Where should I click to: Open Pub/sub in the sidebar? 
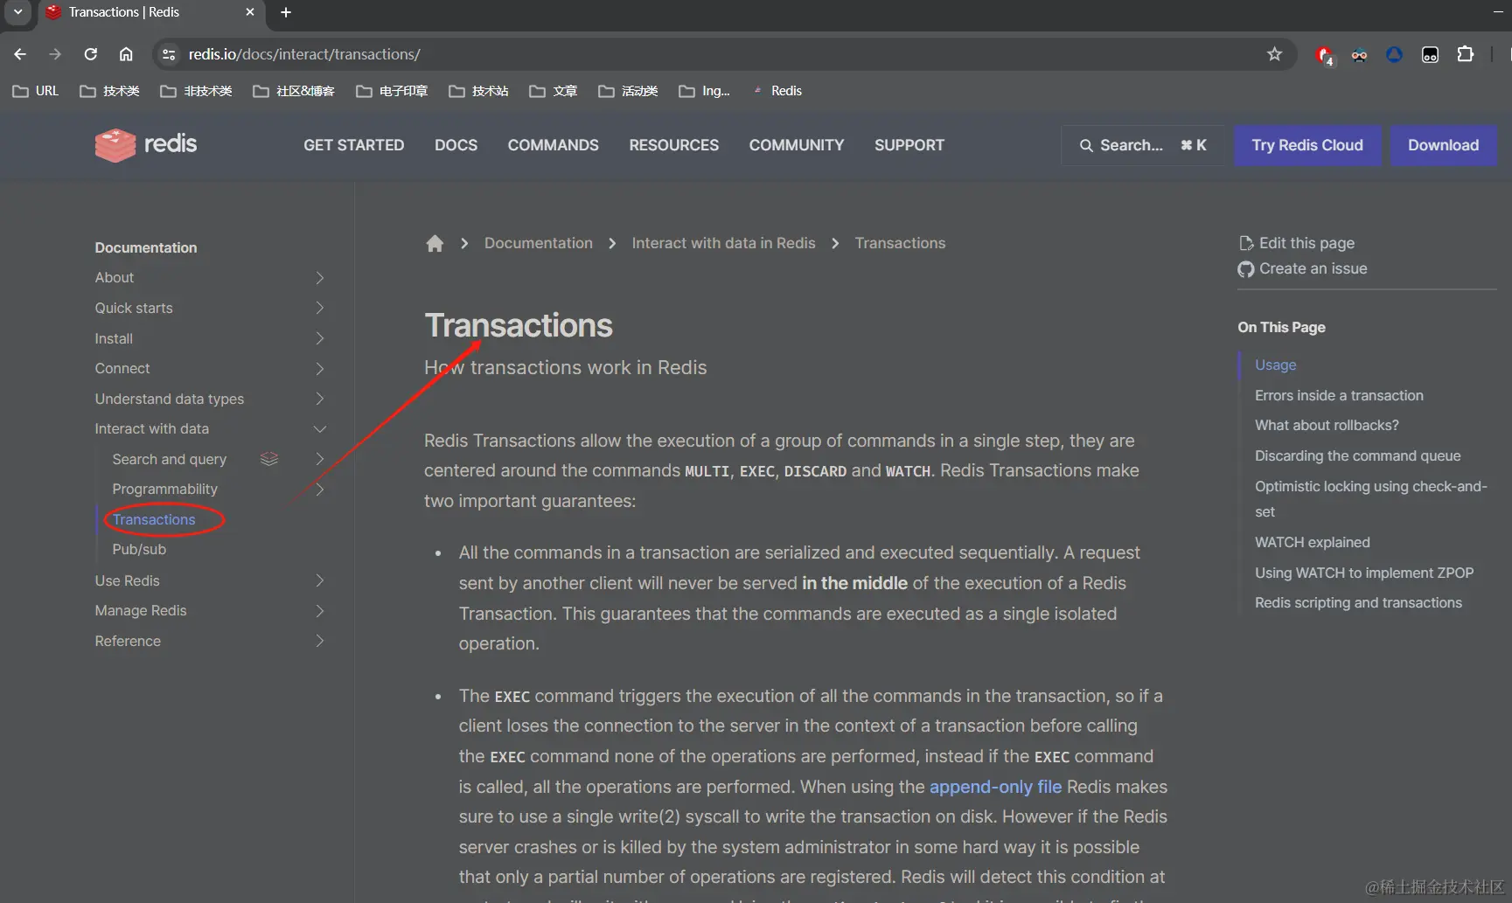tap(139, 549)
